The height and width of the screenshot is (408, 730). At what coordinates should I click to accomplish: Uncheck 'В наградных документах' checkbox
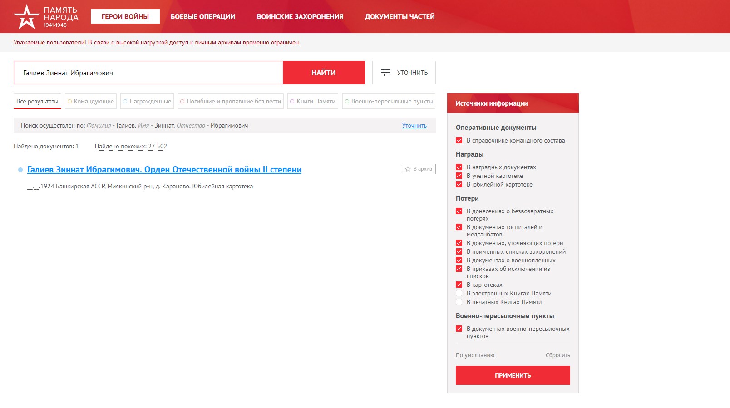(459, 167)
